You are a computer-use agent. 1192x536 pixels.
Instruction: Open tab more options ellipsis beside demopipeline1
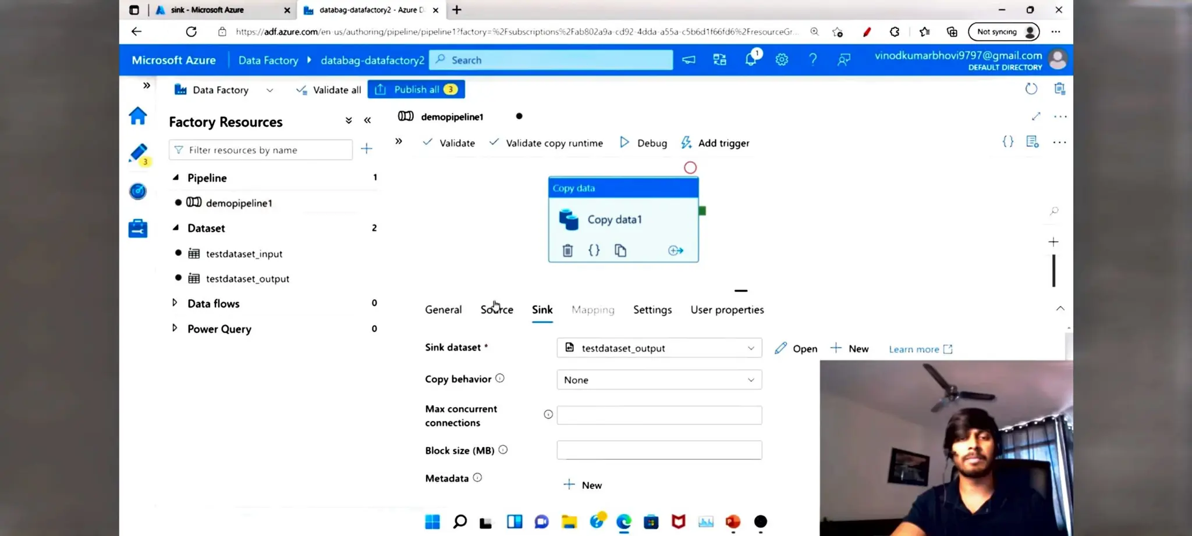click(x=1060, y=117)
